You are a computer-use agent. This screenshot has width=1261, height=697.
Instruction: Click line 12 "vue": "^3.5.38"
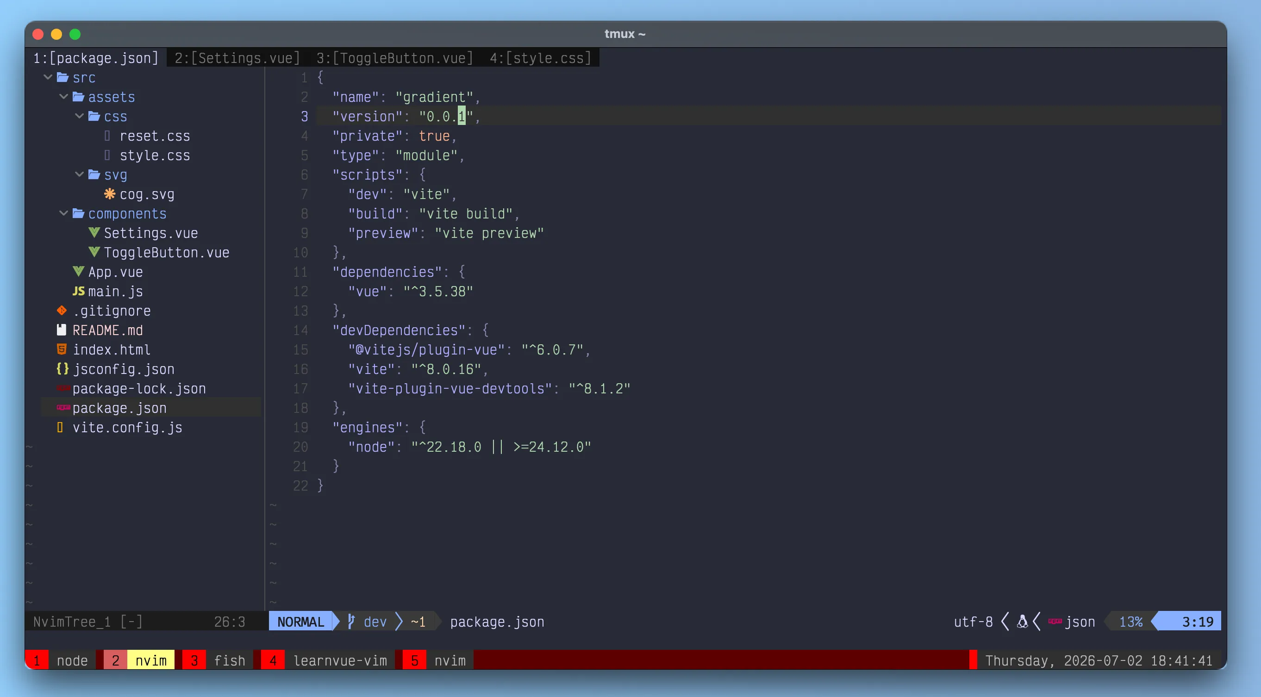coord(410,292)
